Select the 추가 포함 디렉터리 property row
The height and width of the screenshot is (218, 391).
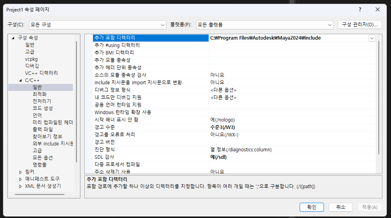coord(151,38)
